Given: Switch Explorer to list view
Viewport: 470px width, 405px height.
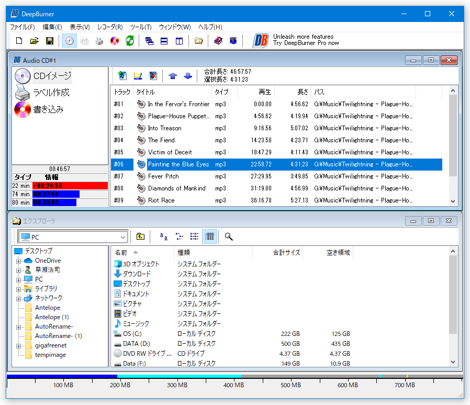Looking at the screenshot, I should (194, 237).
